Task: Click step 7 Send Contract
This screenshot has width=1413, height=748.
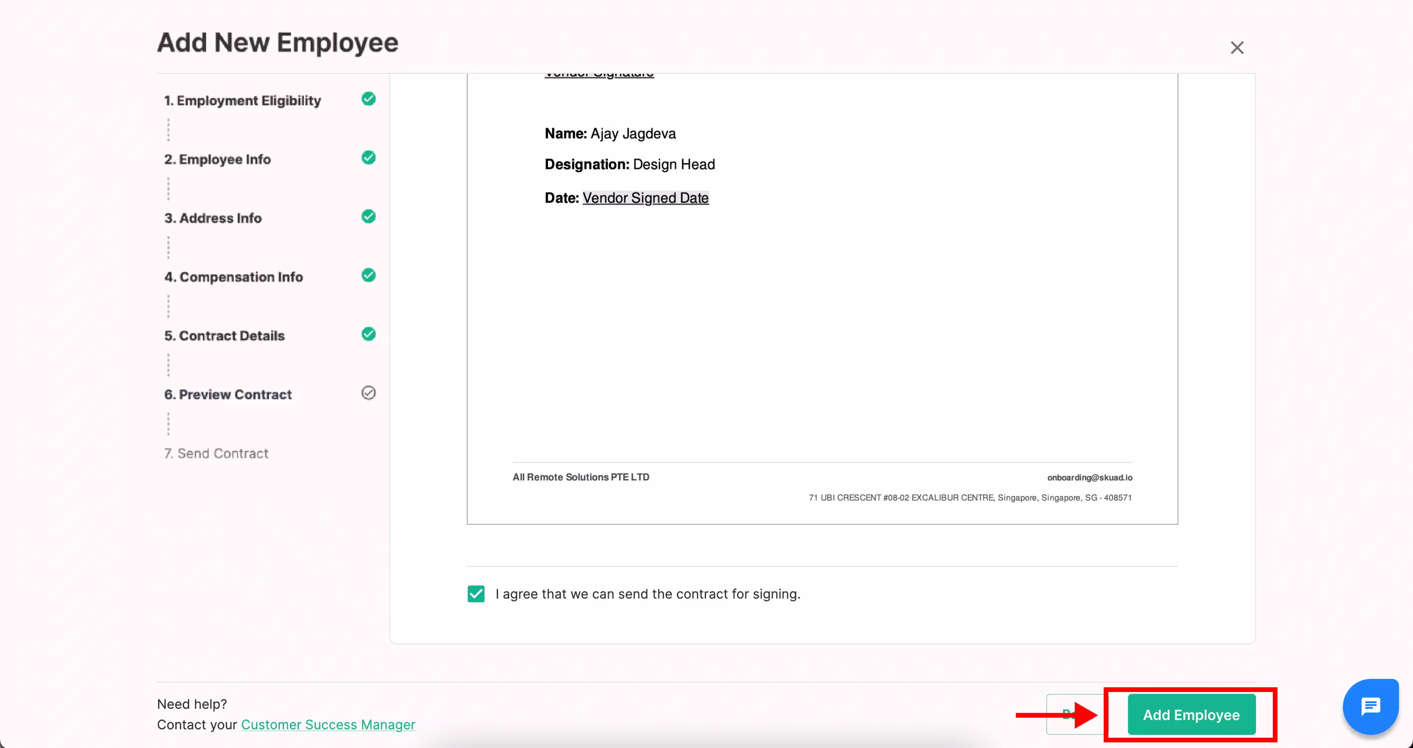Action: [216, 453]
